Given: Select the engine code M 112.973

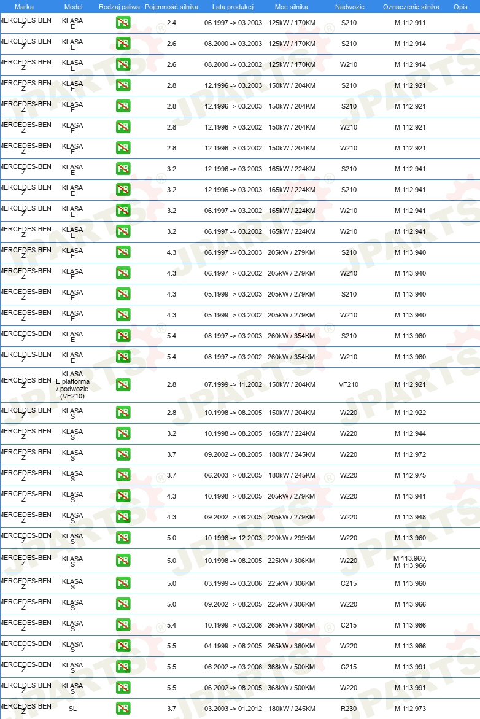Looking at the screenshot, I should [x=410, y=709].
